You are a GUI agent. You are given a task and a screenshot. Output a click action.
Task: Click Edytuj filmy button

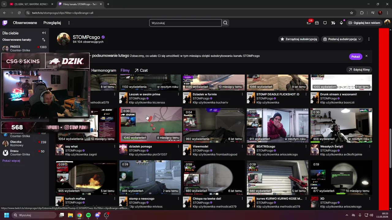coord(359,70)
